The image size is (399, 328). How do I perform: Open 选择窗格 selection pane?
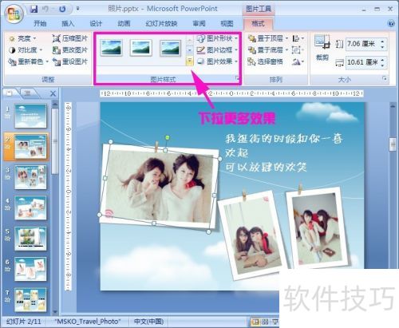pos(265,61)
